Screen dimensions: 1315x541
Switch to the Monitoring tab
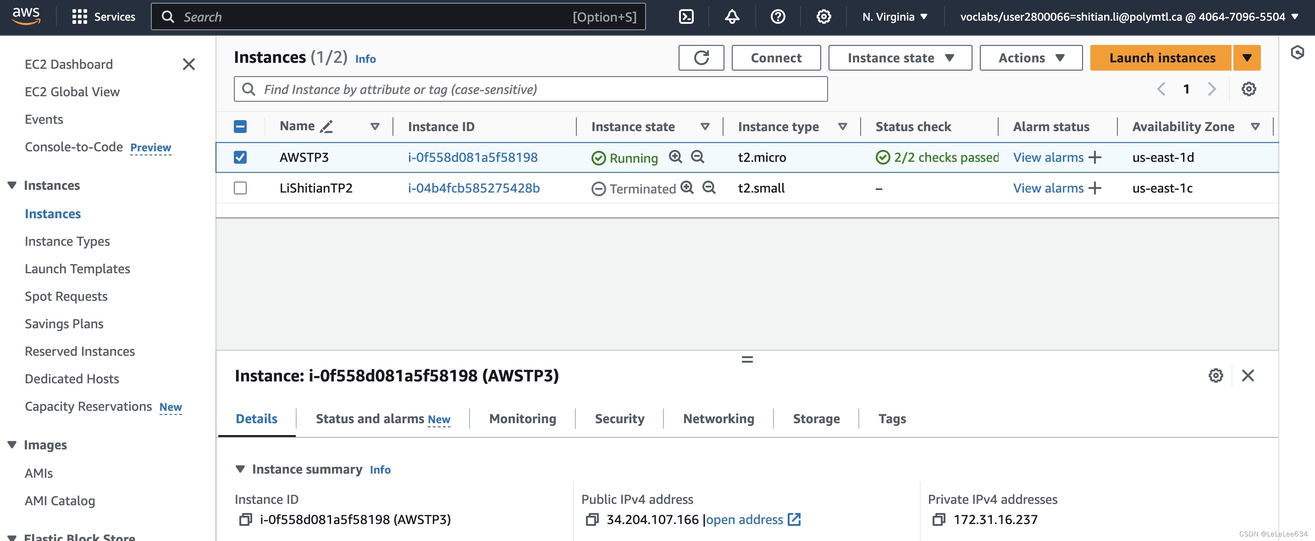point(522,419)
